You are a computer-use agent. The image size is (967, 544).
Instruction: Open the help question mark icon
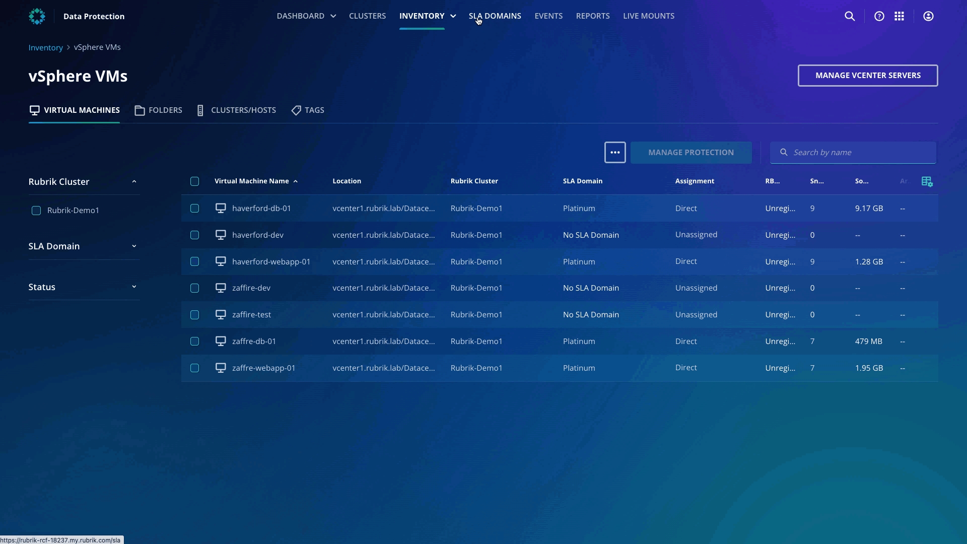(879, 16)
